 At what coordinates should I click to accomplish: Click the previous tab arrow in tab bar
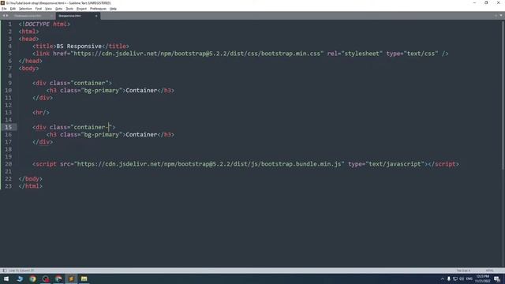(3, 16)
